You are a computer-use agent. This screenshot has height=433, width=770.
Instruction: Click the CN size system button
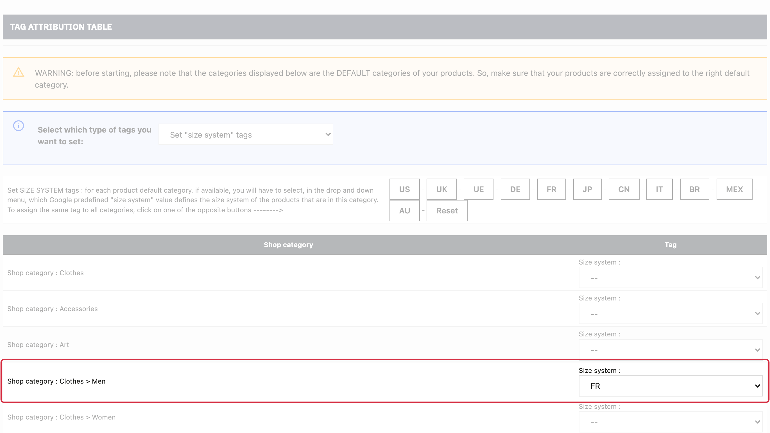(624, 189)
